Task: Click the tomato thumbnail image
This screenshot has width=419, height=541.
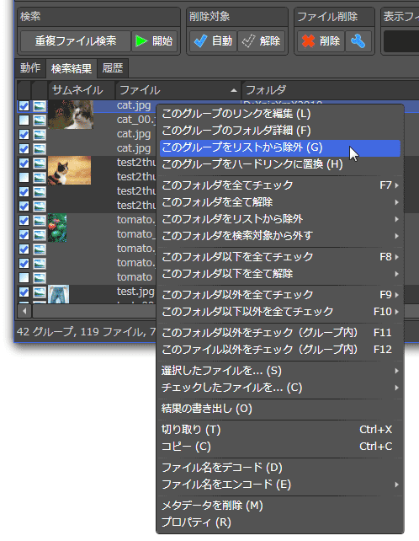Action: (x=57, y=228)
